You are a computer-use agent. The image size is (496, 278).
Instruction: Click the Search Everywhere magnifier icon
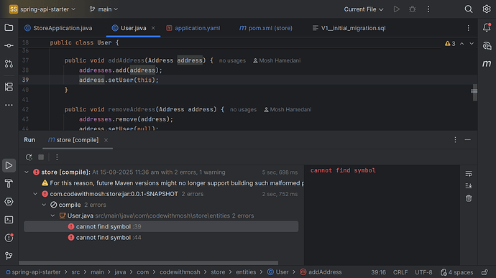[x=469, y=9]
